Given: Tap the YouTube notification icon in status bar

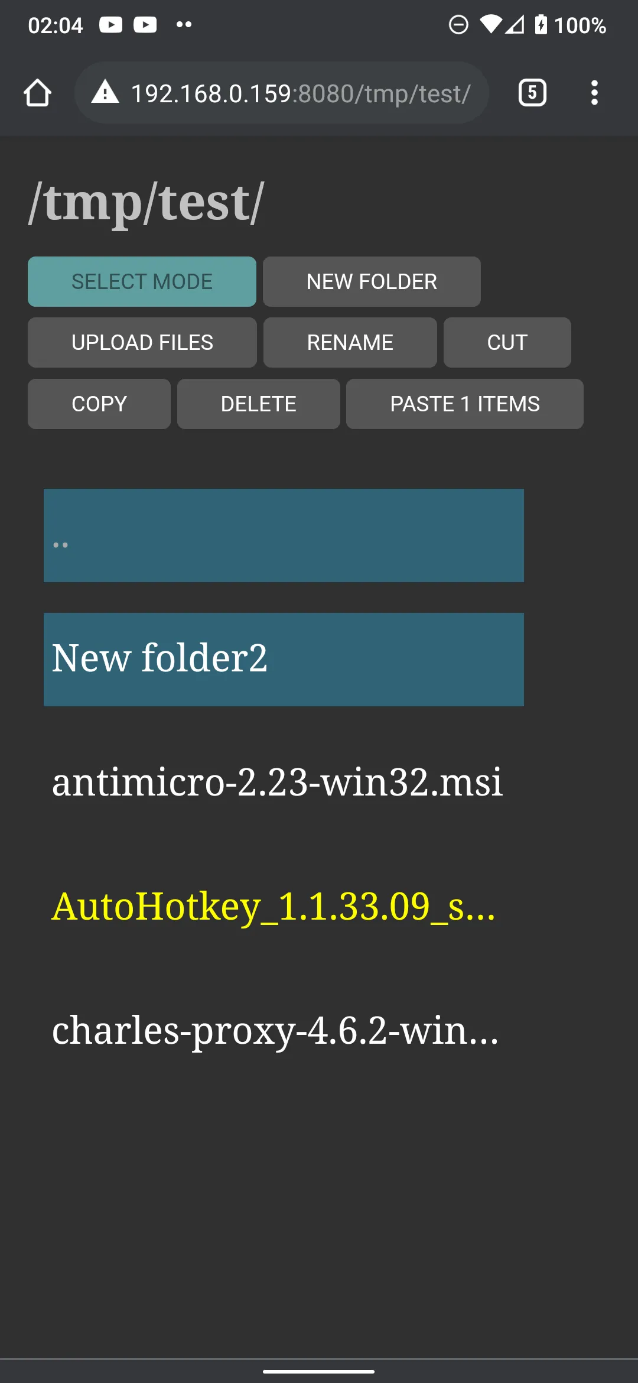Looking at the screenshot, I should click(x=111, y=25).
